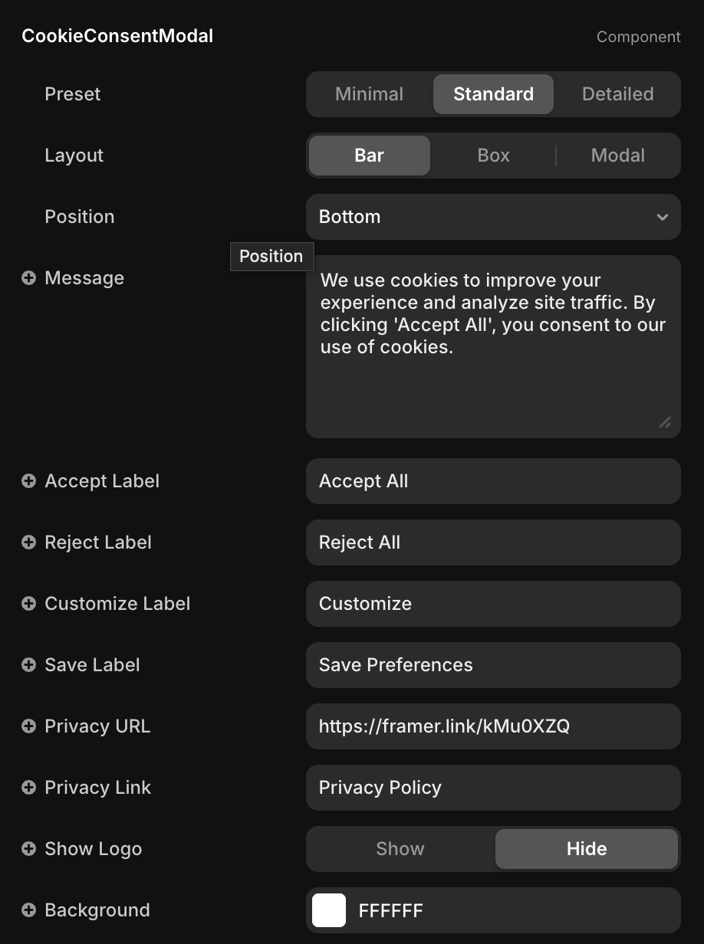Switch Layout to Modal
This screenshot has width=704, height=944.
pyautogui.click(x=618, y=156)
